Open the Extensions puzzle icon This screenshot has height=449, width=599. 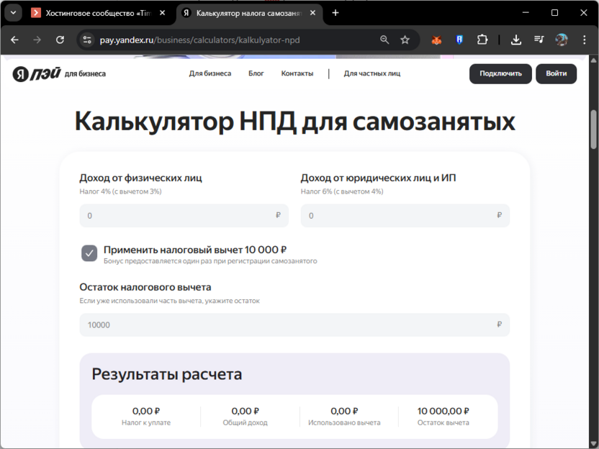pos(482,40)
